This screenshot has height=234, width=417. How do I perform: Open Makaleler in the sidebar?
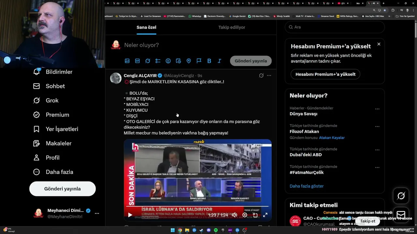[52, 143]
